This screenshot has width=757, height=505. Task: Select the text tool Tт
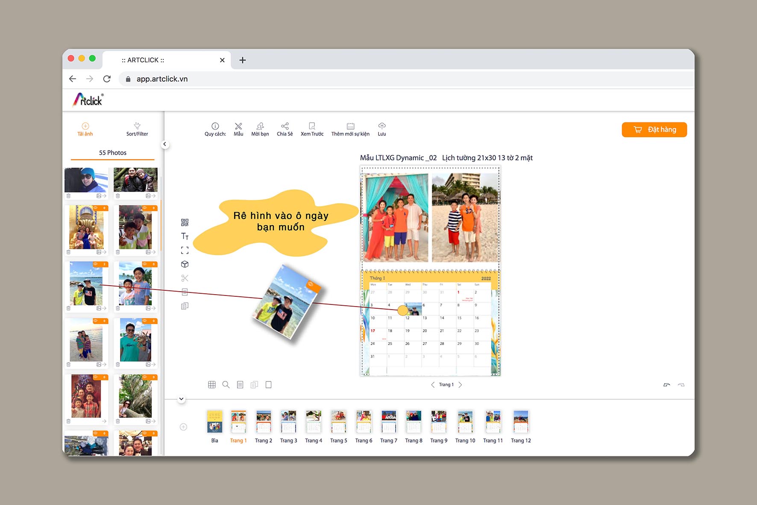(x=185, y=236)
